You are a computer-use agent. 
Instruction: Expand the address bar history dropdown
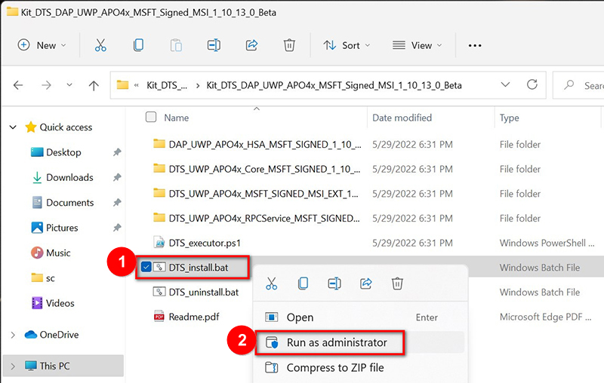(x=505, y=84)
